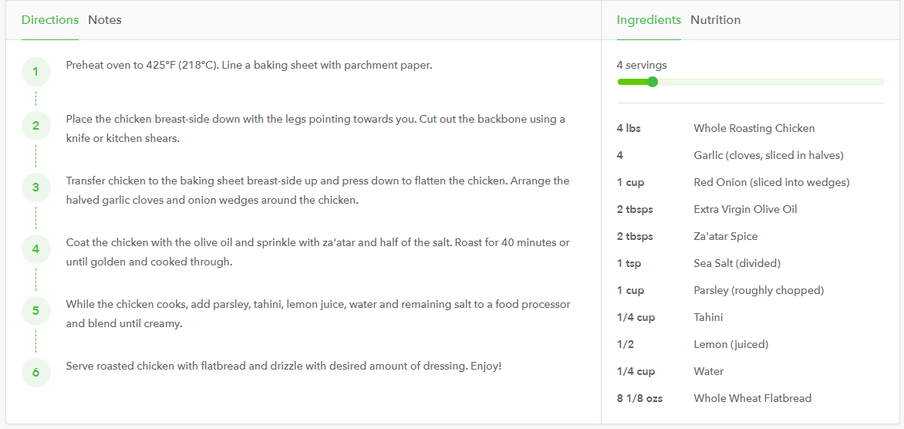Click the right end of servings slider track
The image size is (904, 429).
[x=882, y=82]
